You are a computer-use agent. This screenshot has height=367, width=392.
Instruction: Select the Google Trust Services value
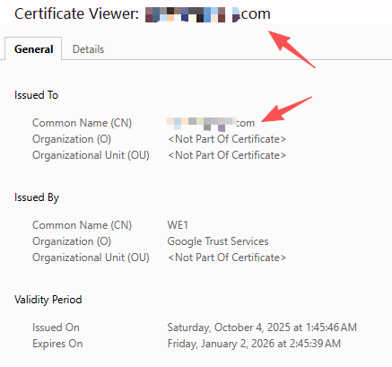218,241
